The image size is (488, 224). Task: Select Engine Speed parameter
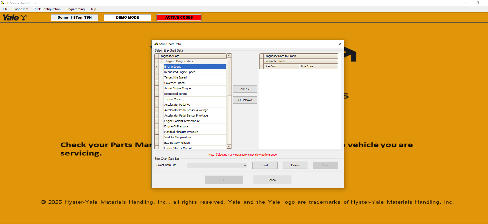point(195,67)
